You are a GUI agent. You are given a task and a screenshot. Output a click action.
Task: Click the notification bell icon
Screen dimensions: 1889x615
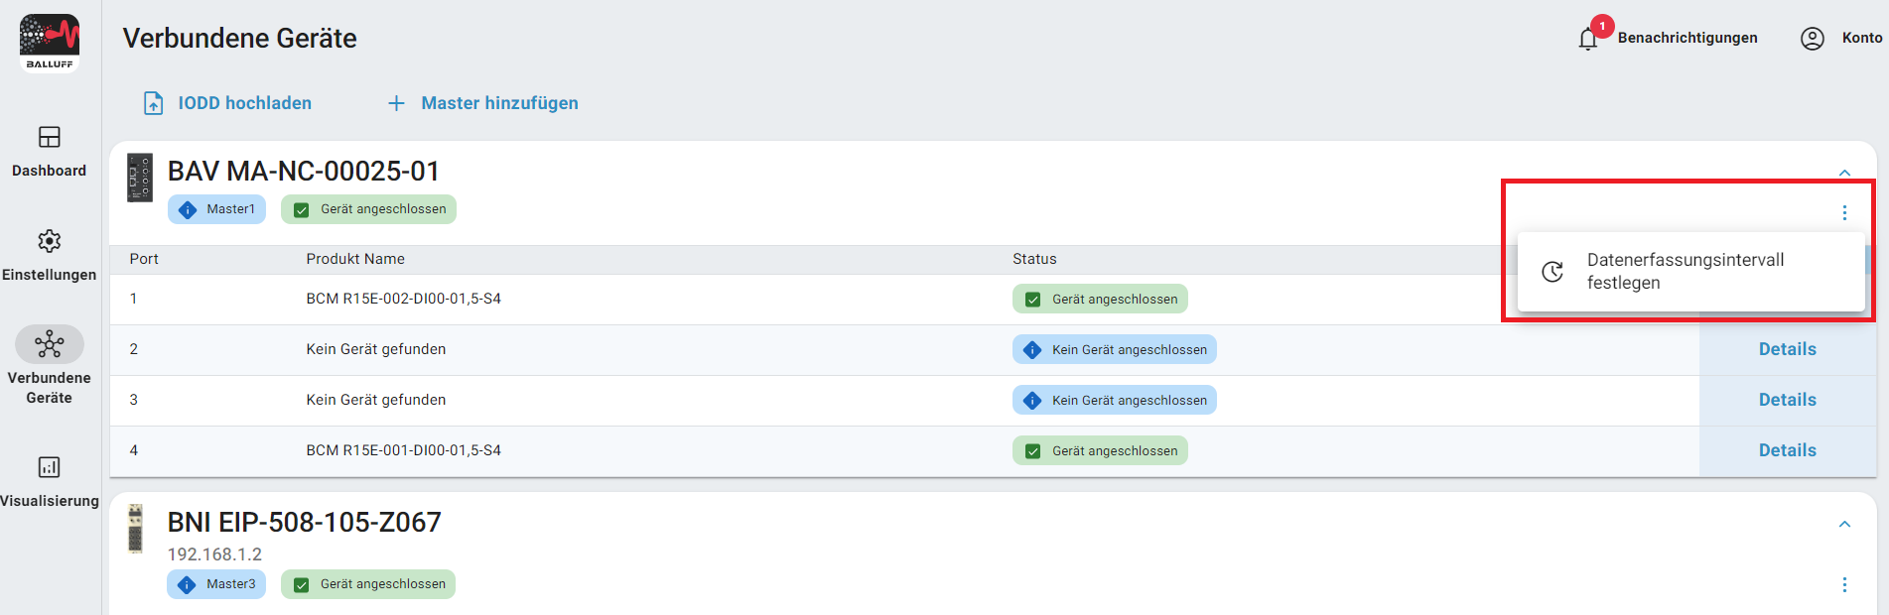pyautogui.click(x=1588, y=39)
